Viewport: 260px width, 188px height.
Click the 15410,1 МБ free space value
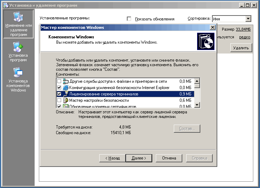[x=121, y=133]
